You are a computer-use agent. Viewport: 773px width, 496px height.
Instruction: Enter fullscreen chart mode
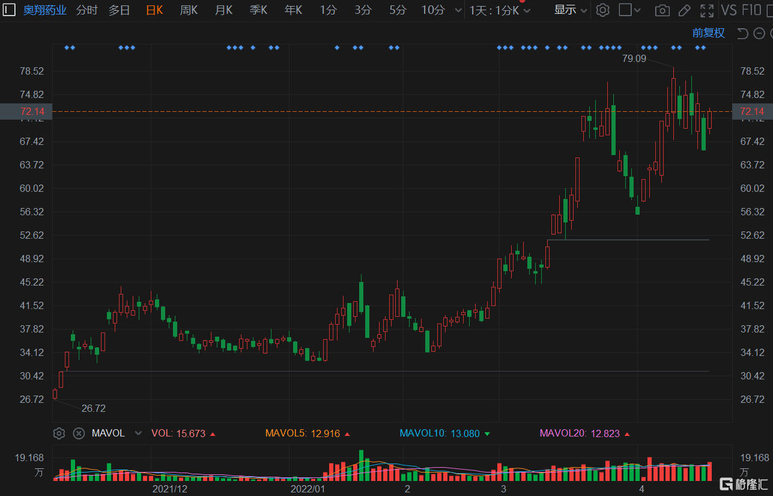pyautogui.click(x=707, y=10)
